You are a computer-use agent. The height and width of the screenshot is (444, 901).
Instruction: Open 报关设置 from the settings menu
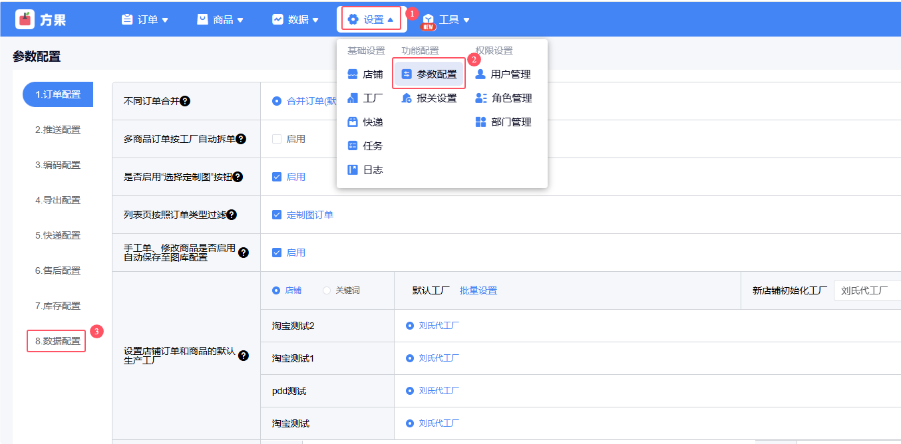[429, 98]
